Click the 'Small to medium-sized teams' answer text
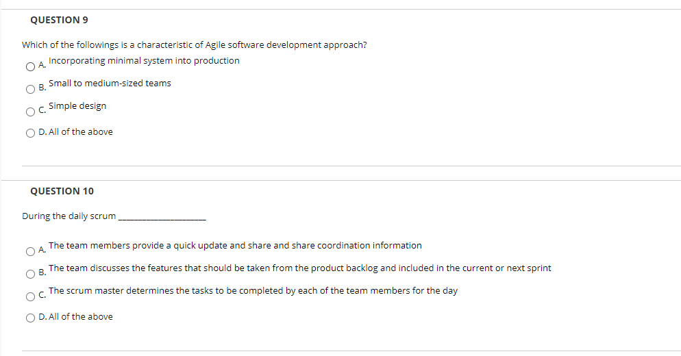The width and height of the screenshot is (681, 356). (110, 84)
